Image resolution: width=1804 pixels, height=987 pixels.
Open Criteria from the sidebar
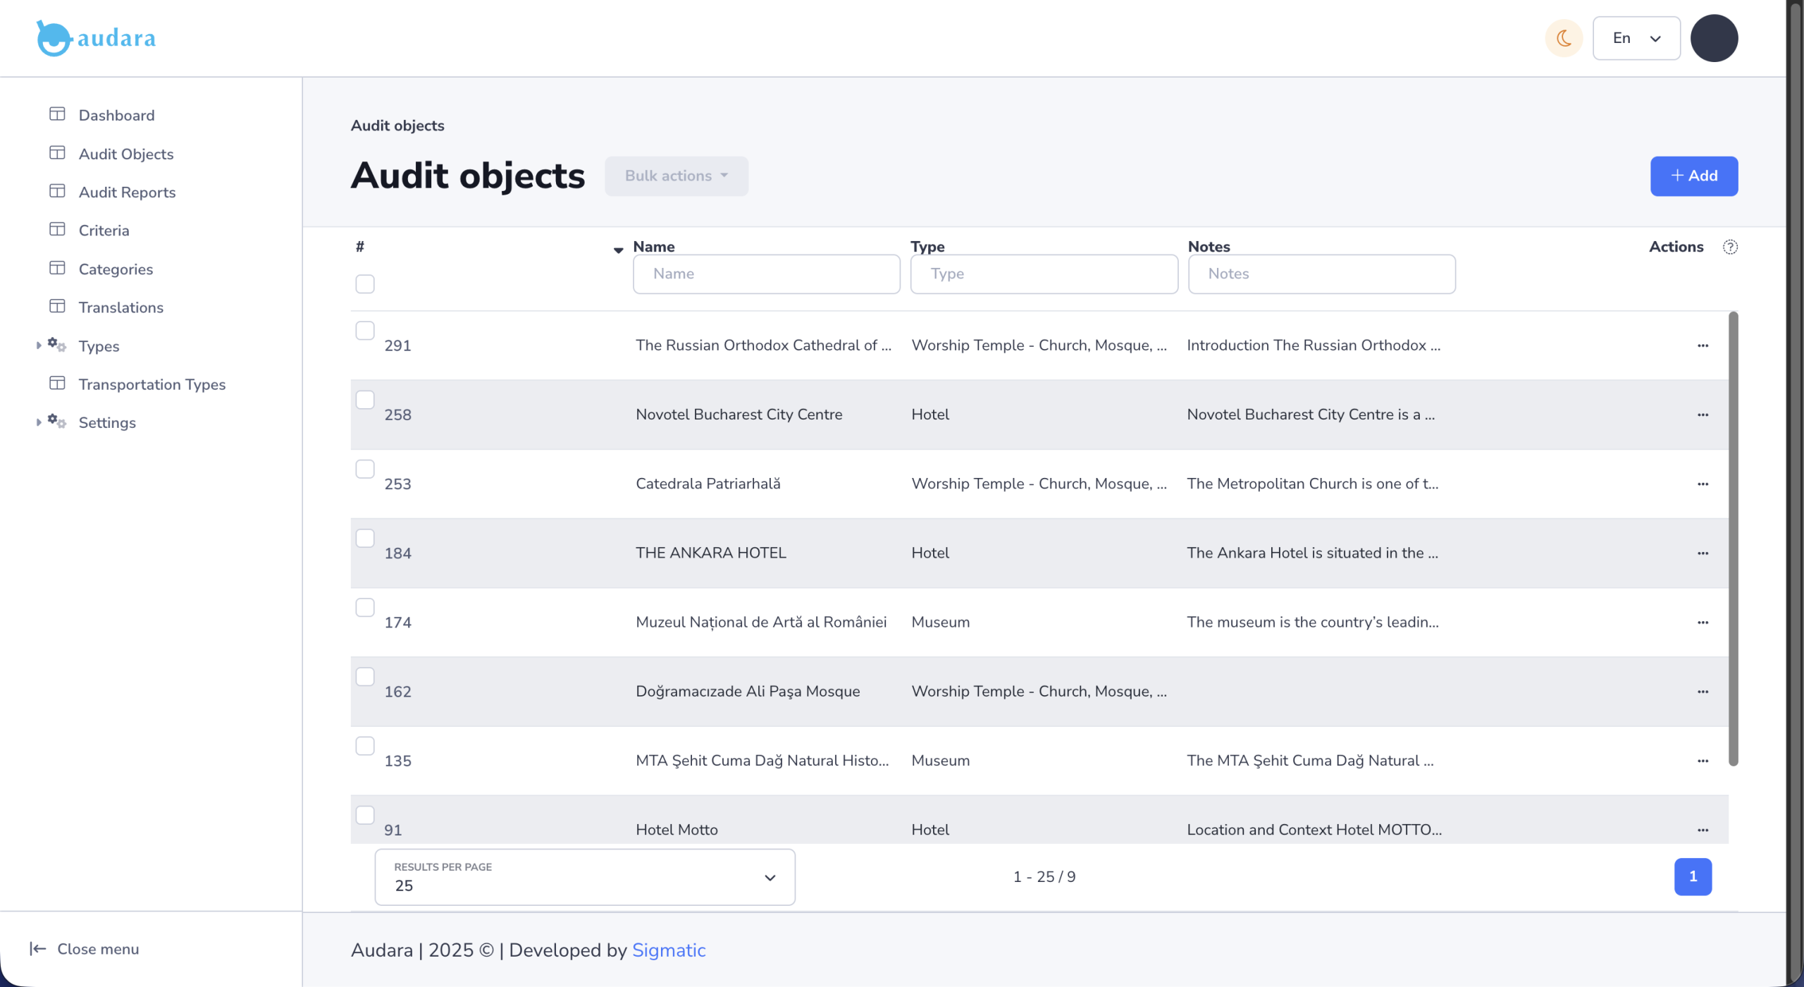coord(104,231)
